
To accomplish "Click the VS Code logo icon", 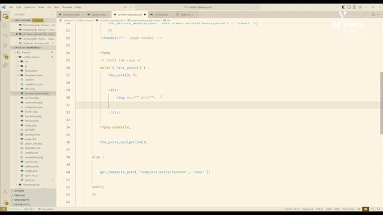I will coord(4,7).
